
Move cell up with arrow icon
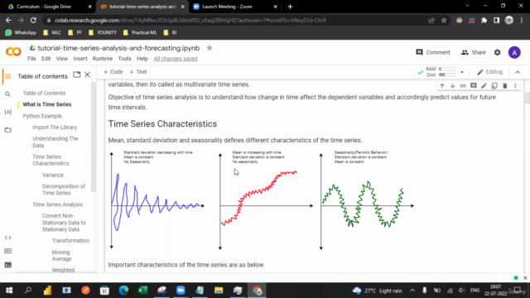pos(441,86)
